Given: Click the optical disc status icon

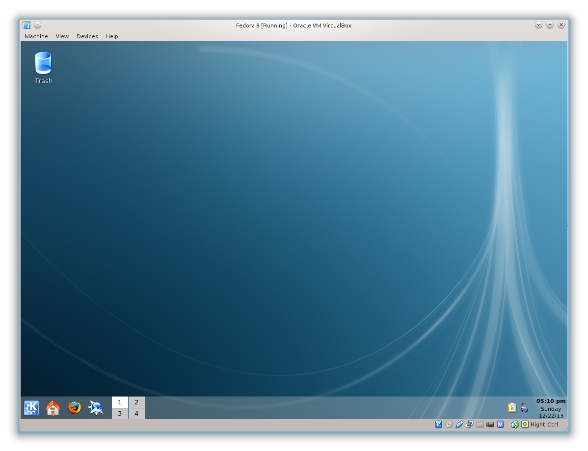Looking at the screenshot, I should (x=449, y=424).
